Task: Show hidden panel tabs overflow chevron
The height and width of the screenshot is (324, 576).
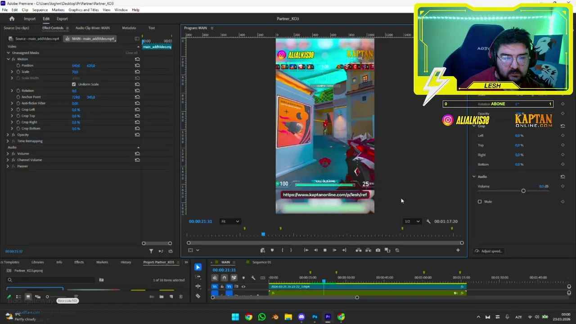Action: 186,262
